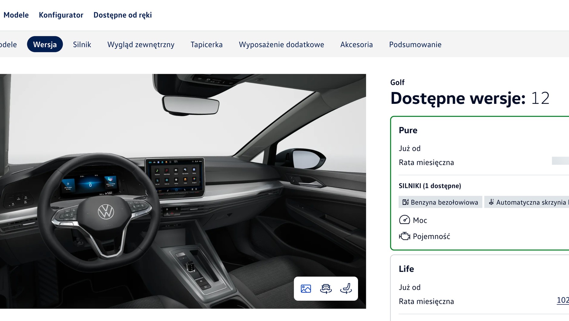Image resolution: width=569 pixels, height=321 pixels.
Task: Click the Golf interior preview image
Action: (183, 191)
